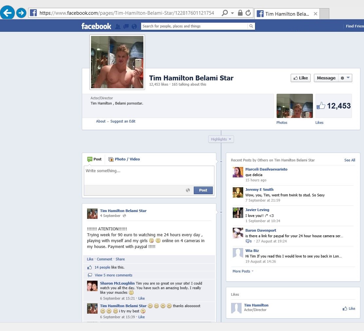Open friend requests icon in header

[x=118, y=26]
